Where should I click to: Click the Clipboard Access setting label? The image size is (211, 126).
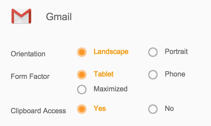(38, 111)
